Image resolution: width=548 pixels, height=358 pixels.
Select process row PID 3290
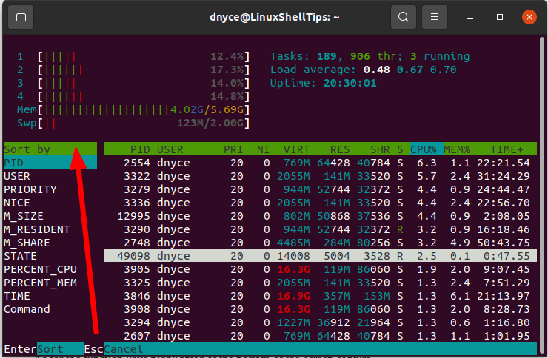tap(320, 229)
